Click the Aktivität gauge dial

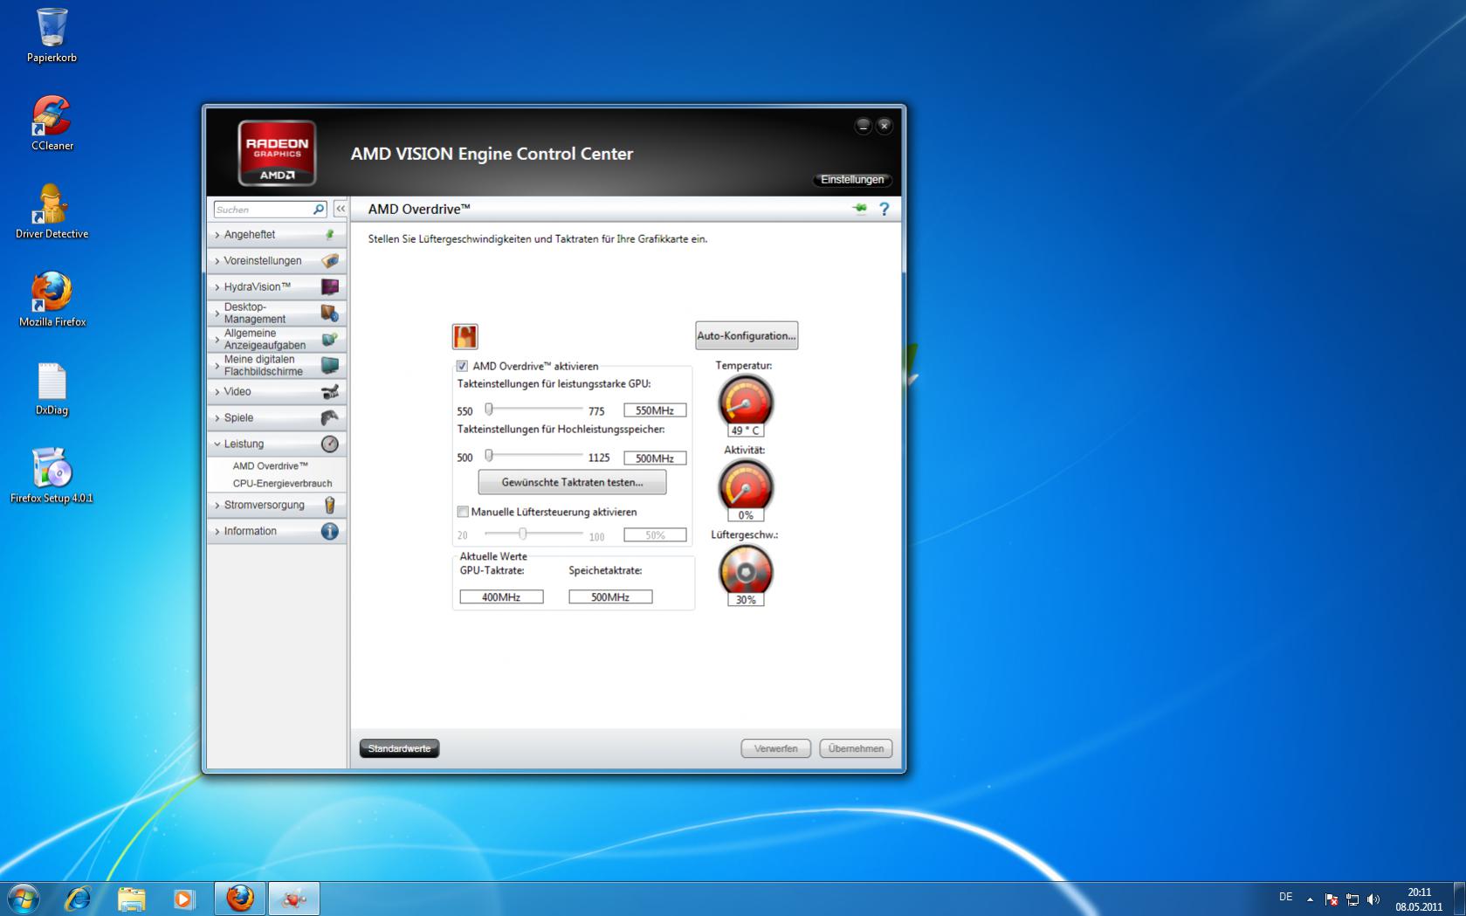tap(745, 486)
